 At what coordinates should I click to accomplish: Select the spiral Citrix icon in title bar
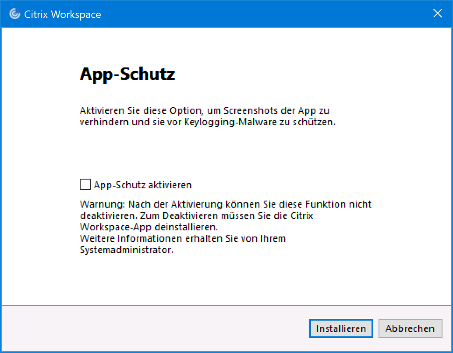pos(14,14)
